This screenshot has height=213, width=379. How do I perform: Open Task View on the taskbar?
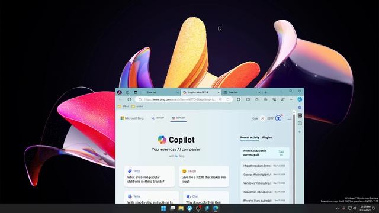[172, 208]
